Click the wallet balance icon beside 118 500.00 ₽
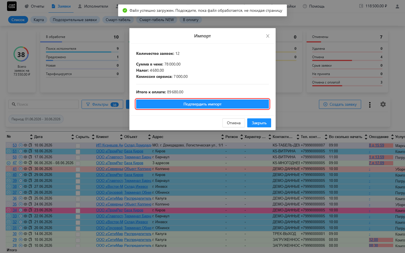Image resolution: width=405 pixels, height=253 pixels. coord(361,6)
